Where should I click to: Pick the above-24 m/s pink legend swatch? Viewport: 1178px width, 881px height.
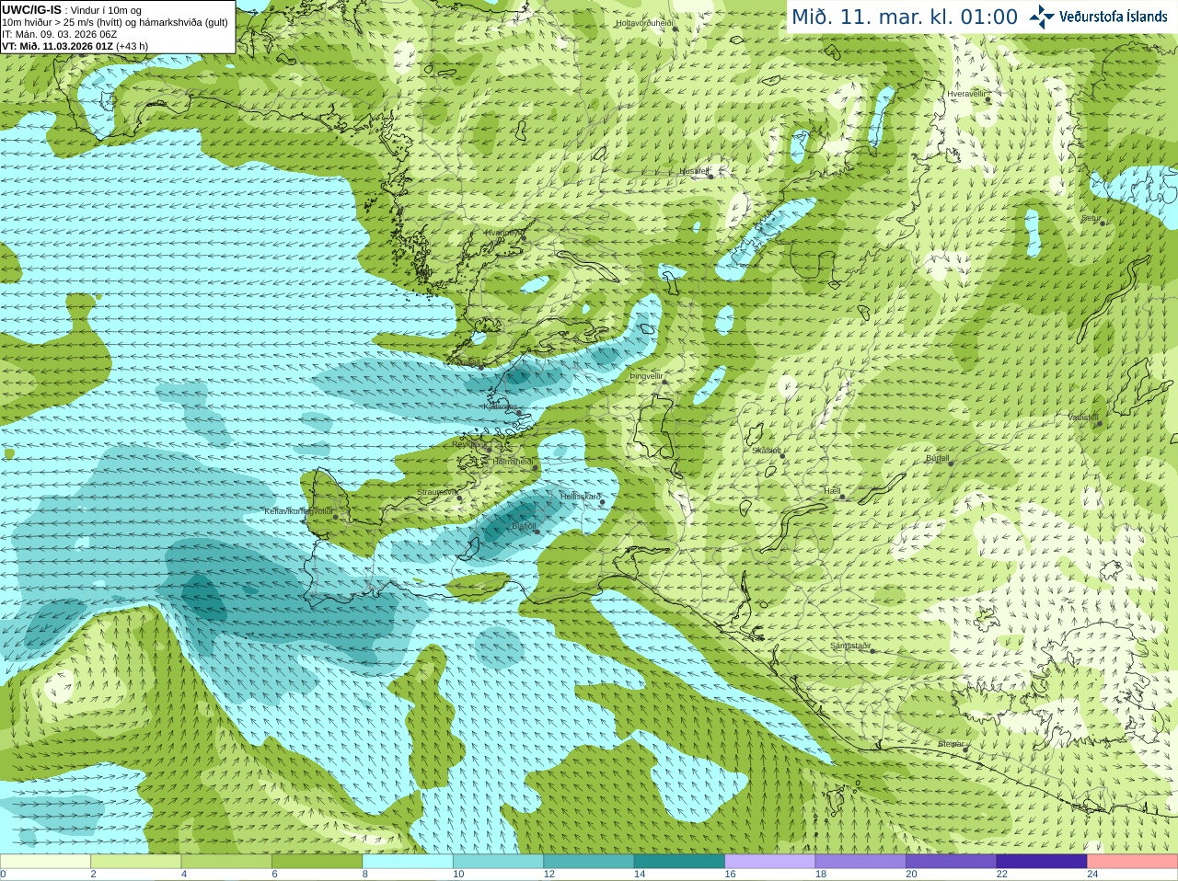point(1133,862)
